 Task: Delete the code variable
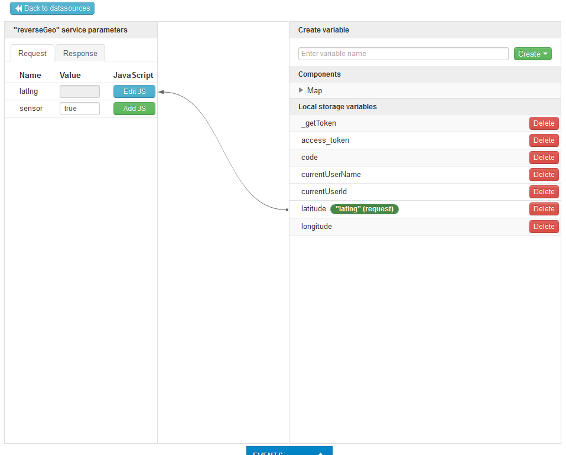click(544, 158)
